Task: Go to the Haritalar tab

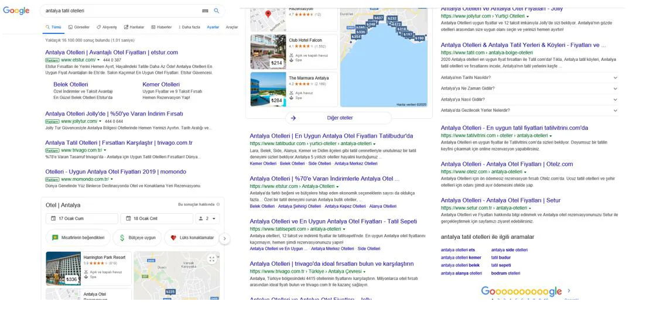Action: [134, 27]
